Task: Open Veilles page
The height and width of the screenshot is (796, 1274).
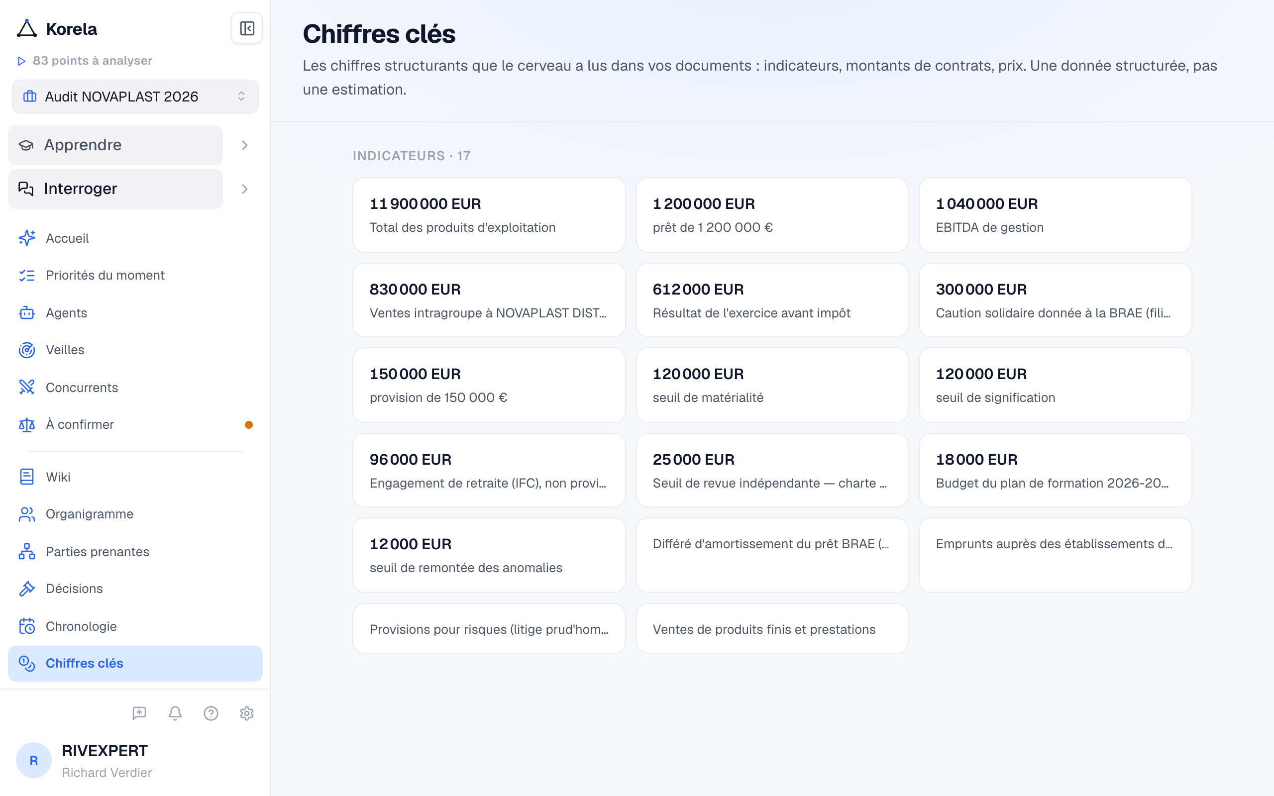Action: (135, 350)
